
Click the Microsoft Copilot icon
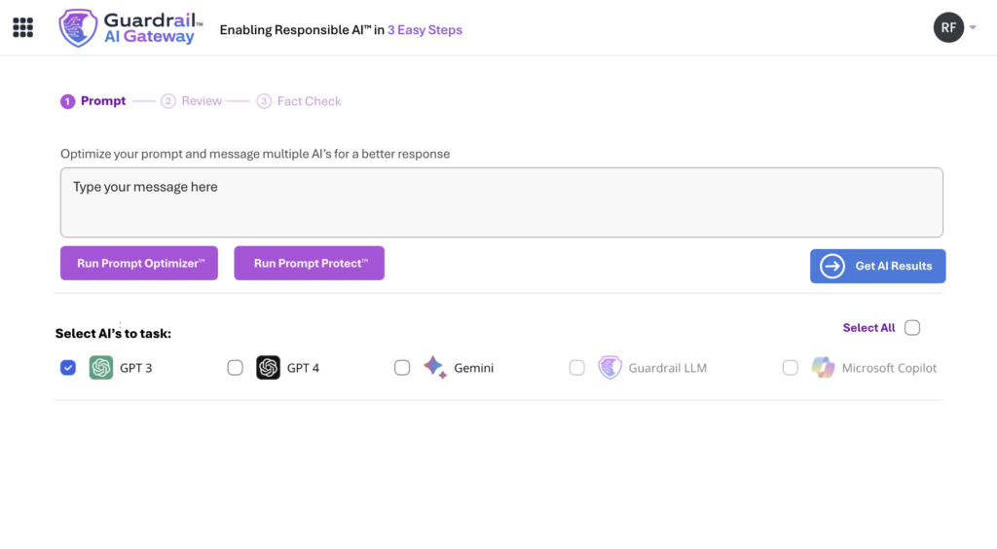tap(824, 368)
